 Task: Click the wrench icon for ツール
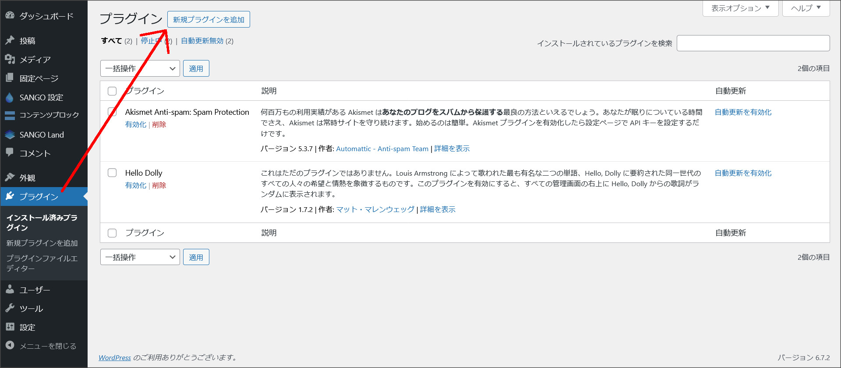[x=10, y=308]
